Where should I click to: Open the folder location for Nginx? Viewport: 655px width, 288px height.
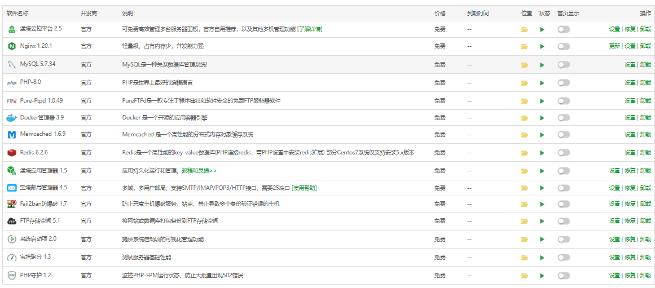525,46
